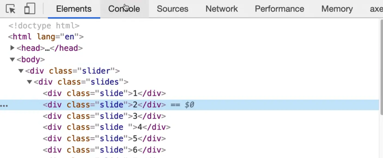
Task: Select the slide div containing 6
Action: (x=104, y=150)
